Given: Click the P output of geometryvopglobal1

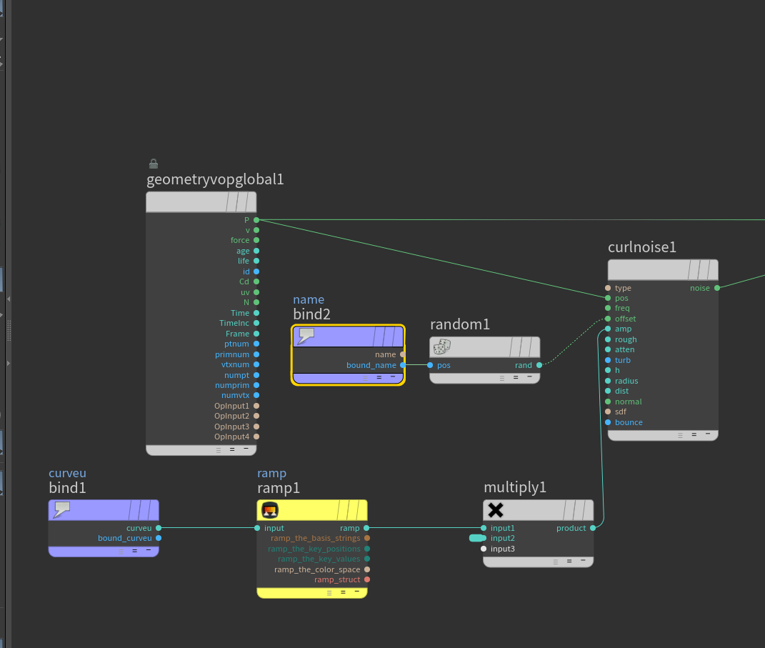Looking at the screenshot, I should pos(256,220).
